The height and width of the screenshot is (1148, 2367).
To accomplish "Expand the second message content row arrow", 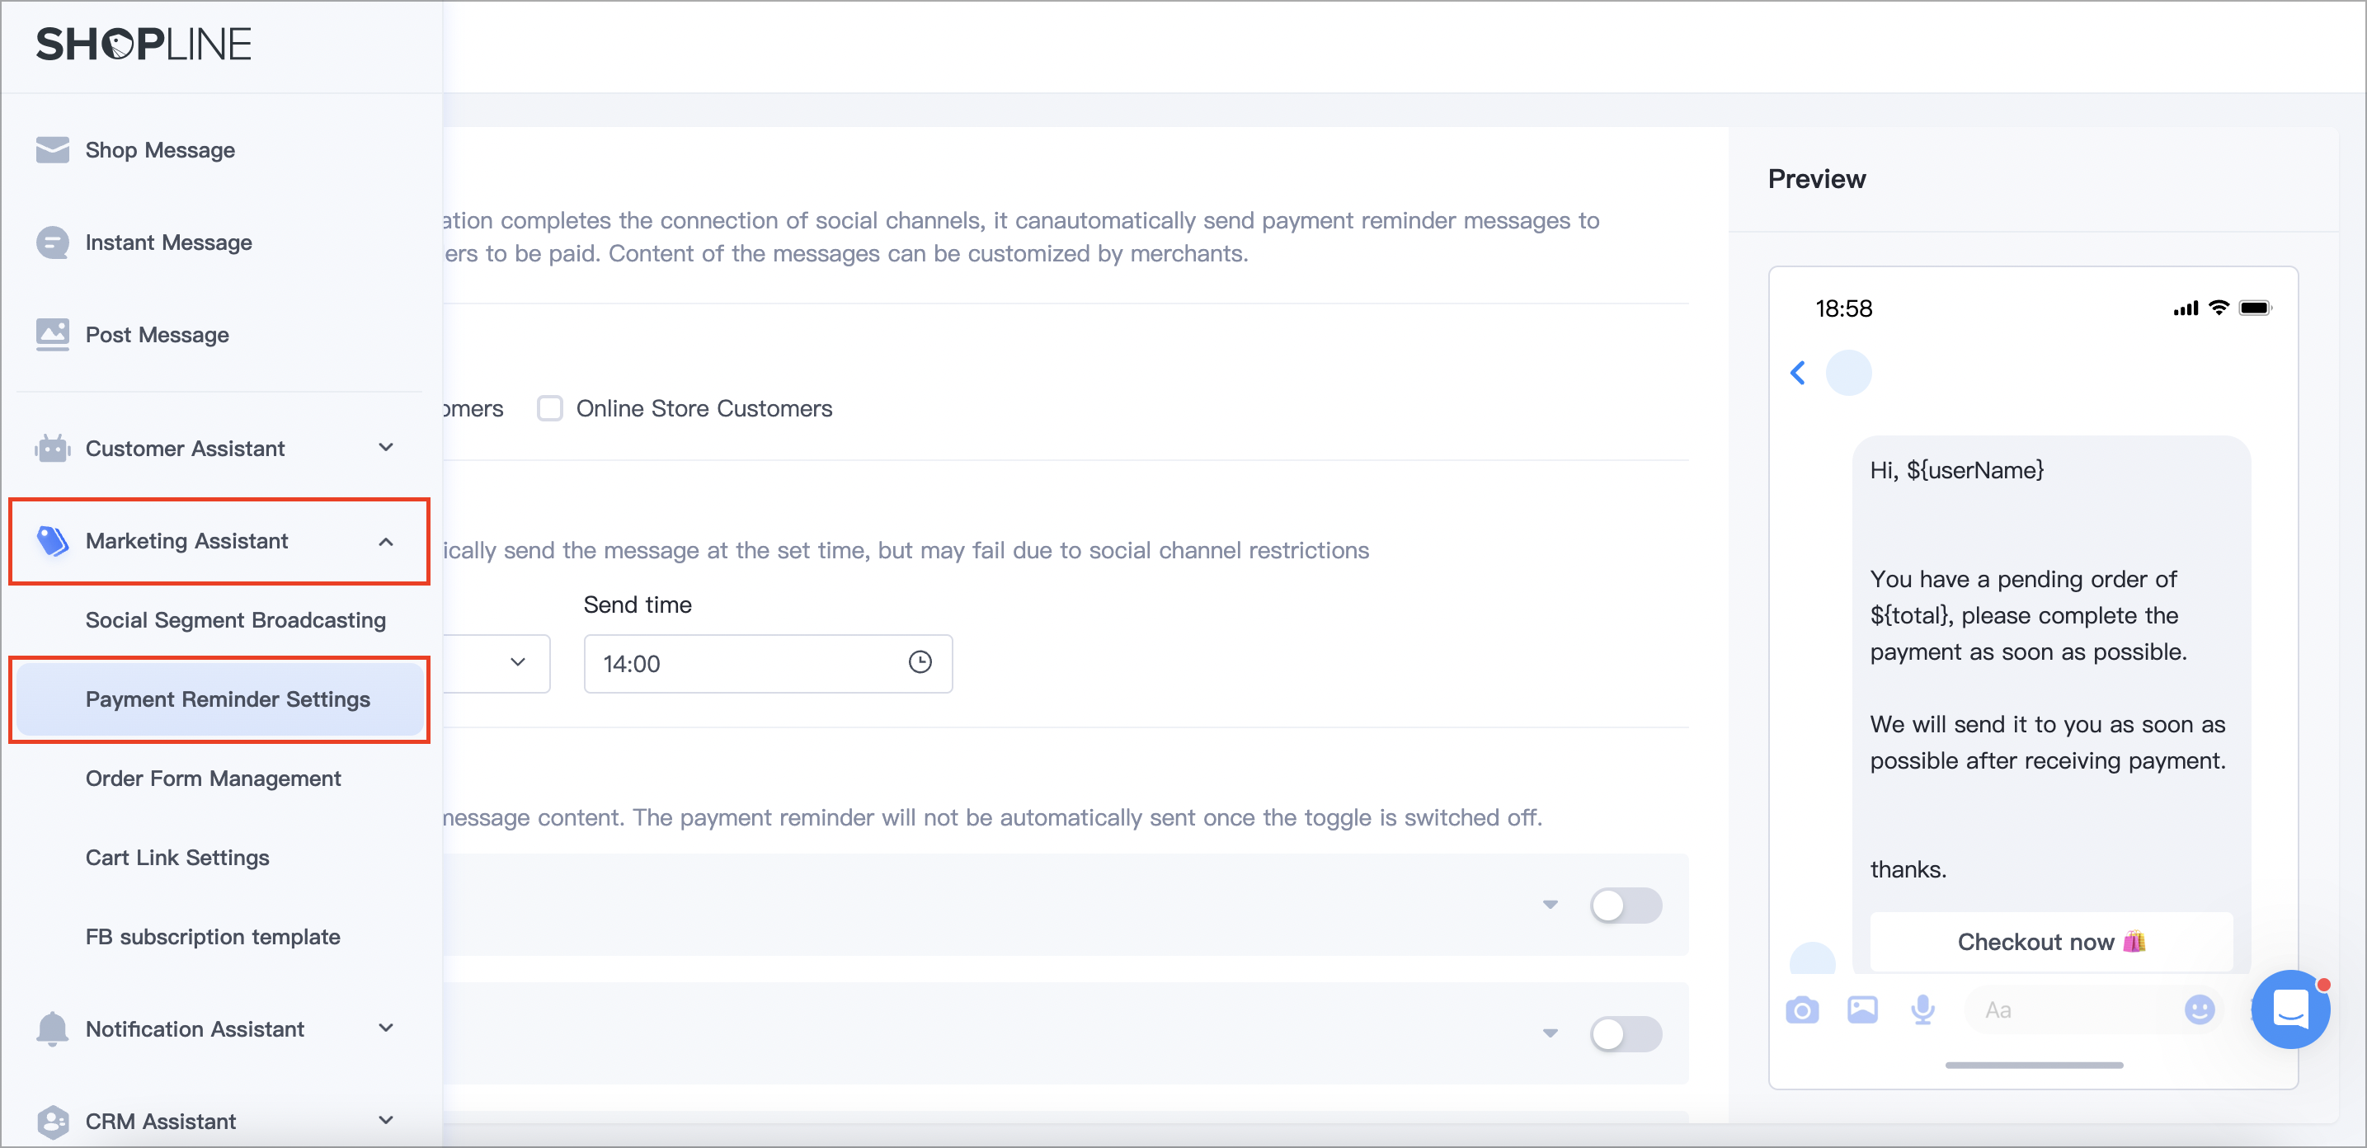I will coord(1551,1034).
